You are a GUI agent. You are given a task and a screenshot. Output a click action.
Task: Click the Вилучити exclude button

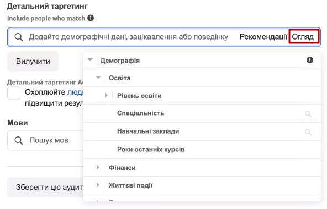coord(33,61)
